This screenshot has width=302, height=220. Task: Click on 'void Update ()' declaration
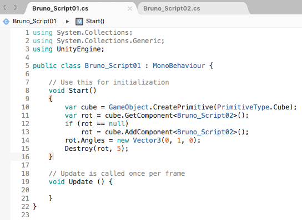[x=77, y=182]
